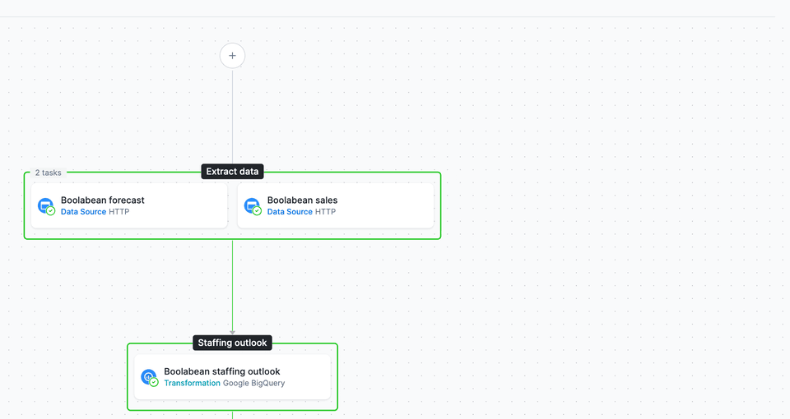Click 'HTTP' text in Boolabean forecast card
Screen dimensions: 790x419
118,212
